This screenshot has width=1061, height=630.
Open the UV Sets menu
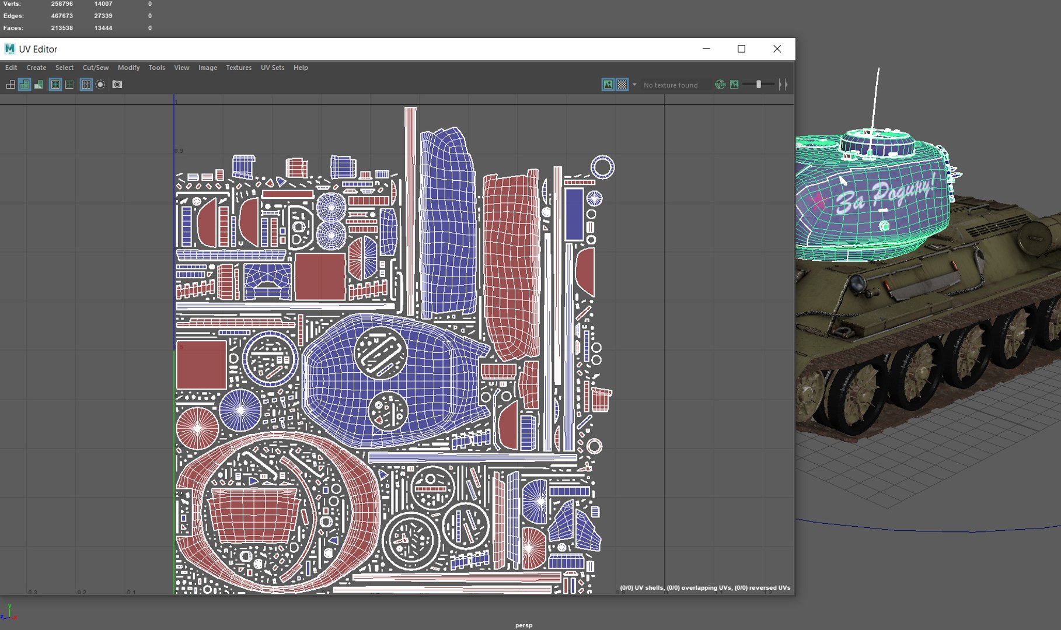[272, 68]
